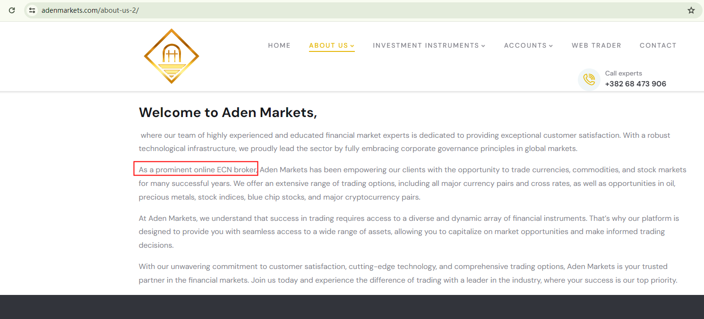704x319 pixels.
Task: Reload the page with the refresh icon
Action: coord(12,10)
